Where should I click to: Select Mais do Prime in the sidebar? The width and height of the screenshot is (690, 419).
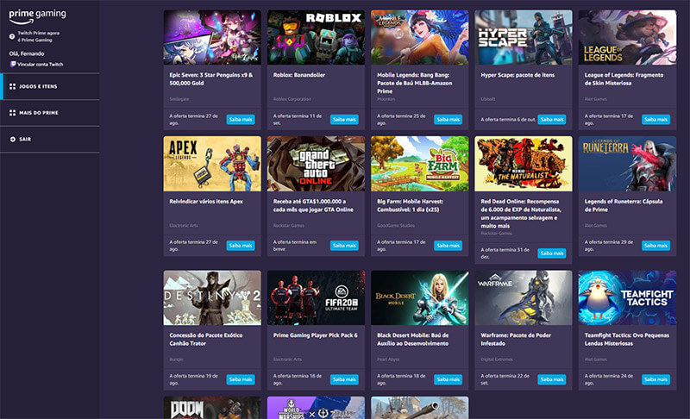tap(39, 113)
